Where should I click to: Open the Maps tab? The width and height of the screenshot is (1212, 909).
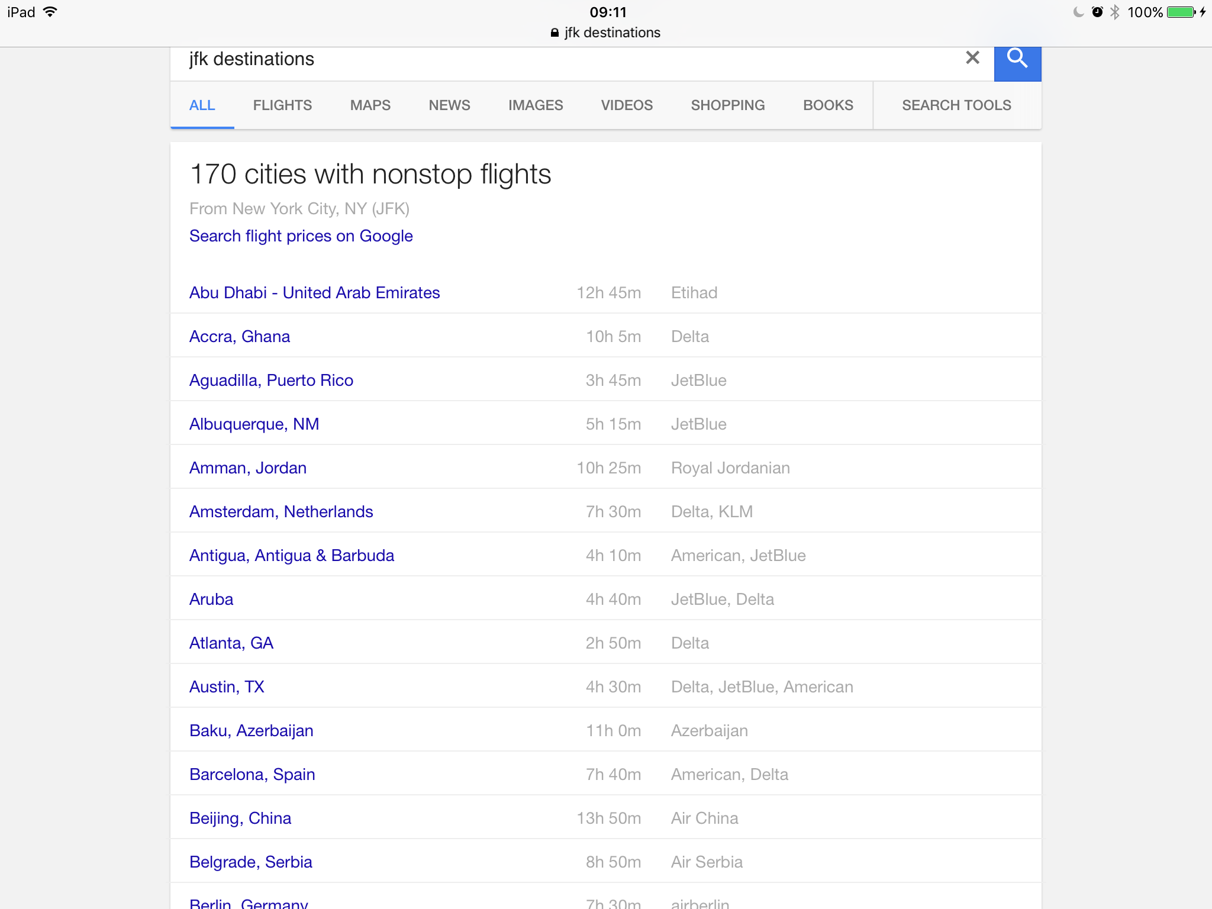coord(370,105)
